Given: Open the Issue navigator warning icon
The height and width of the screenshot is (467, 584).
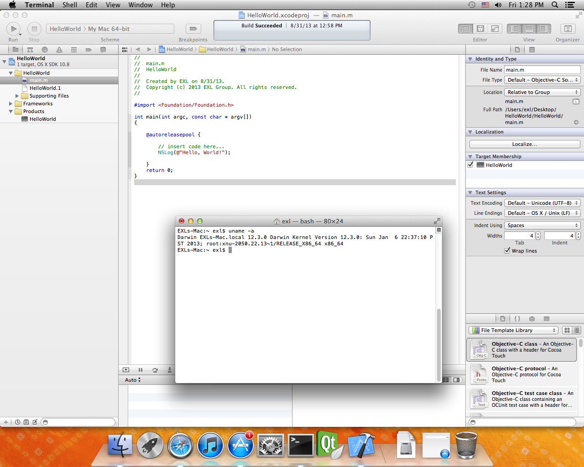Looking at the screenshot, I should pyautogui.click(x=59, y=50).
